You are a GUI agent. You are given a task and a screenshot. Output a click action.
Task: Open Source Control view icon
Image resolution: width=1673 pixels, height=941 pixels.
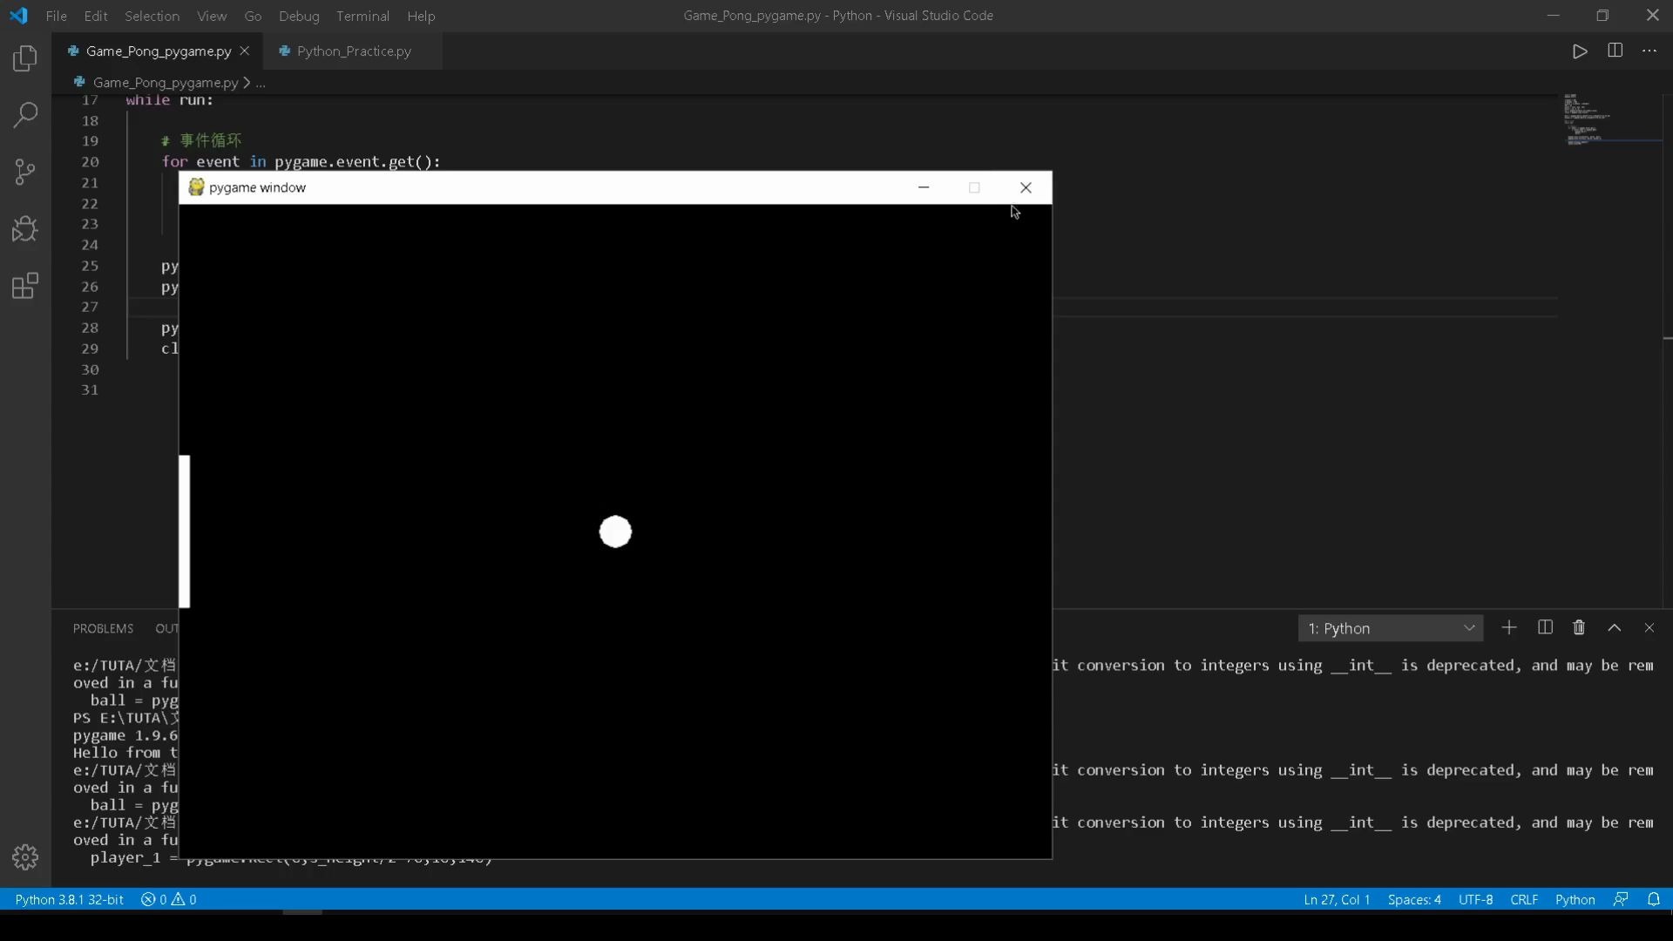(25, 172)
